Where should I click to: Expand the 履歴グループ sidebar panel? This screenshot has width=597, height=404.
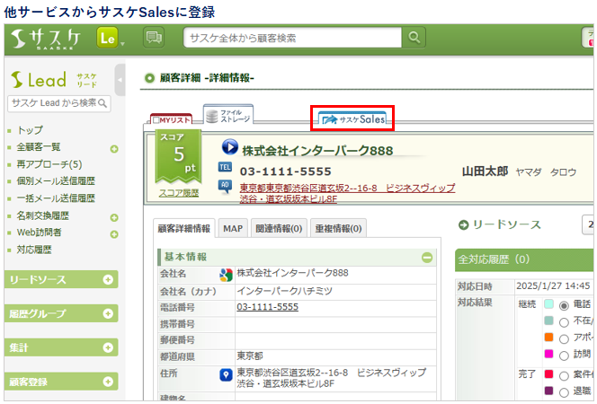(x=61, y=313)
